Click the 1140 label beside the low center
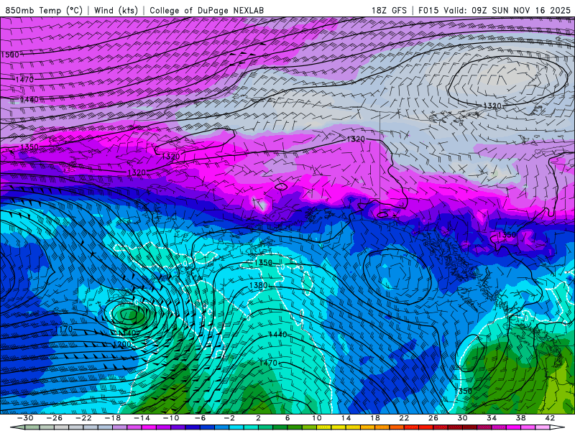 click(127, 333)
